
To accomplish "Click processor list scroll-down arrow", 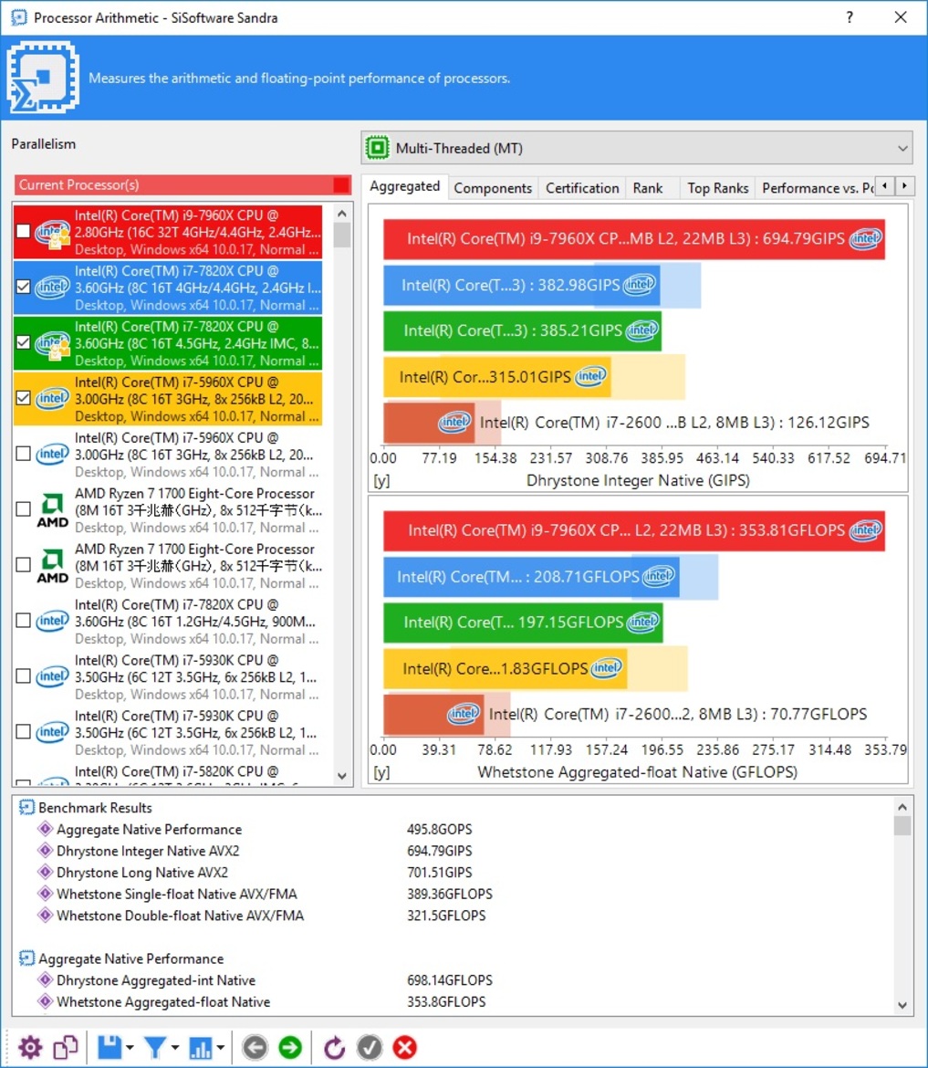I will [x=342, y=776].
